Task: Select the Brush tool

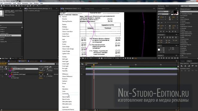Action: [25, 6]
